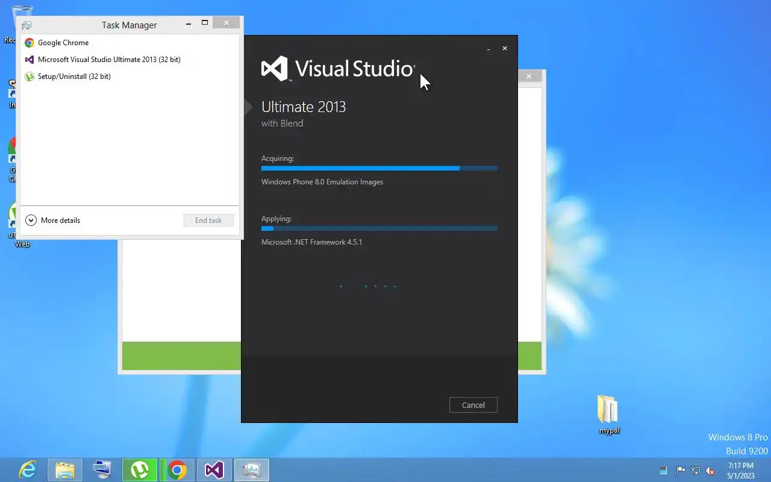Click the Task Manager title bar icon

27,25
